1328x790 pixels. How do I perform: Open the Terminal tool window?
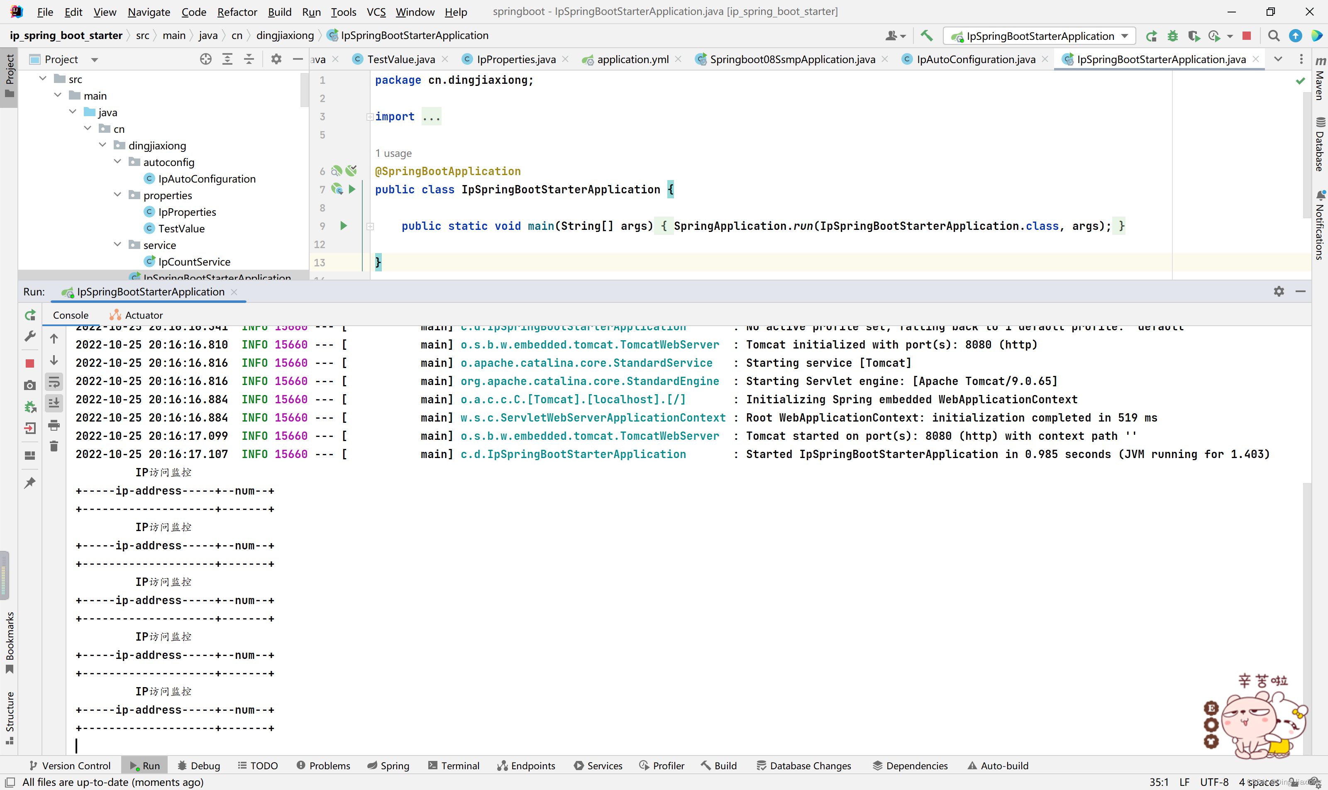(454, 766)
